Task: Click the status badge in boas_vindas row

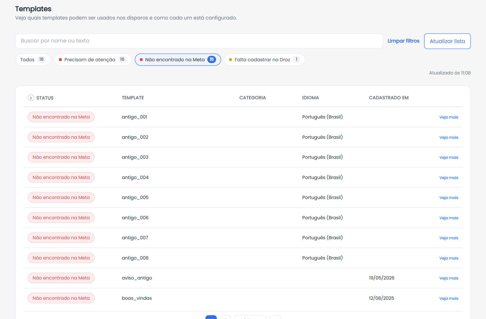Action: click(61, 298)
